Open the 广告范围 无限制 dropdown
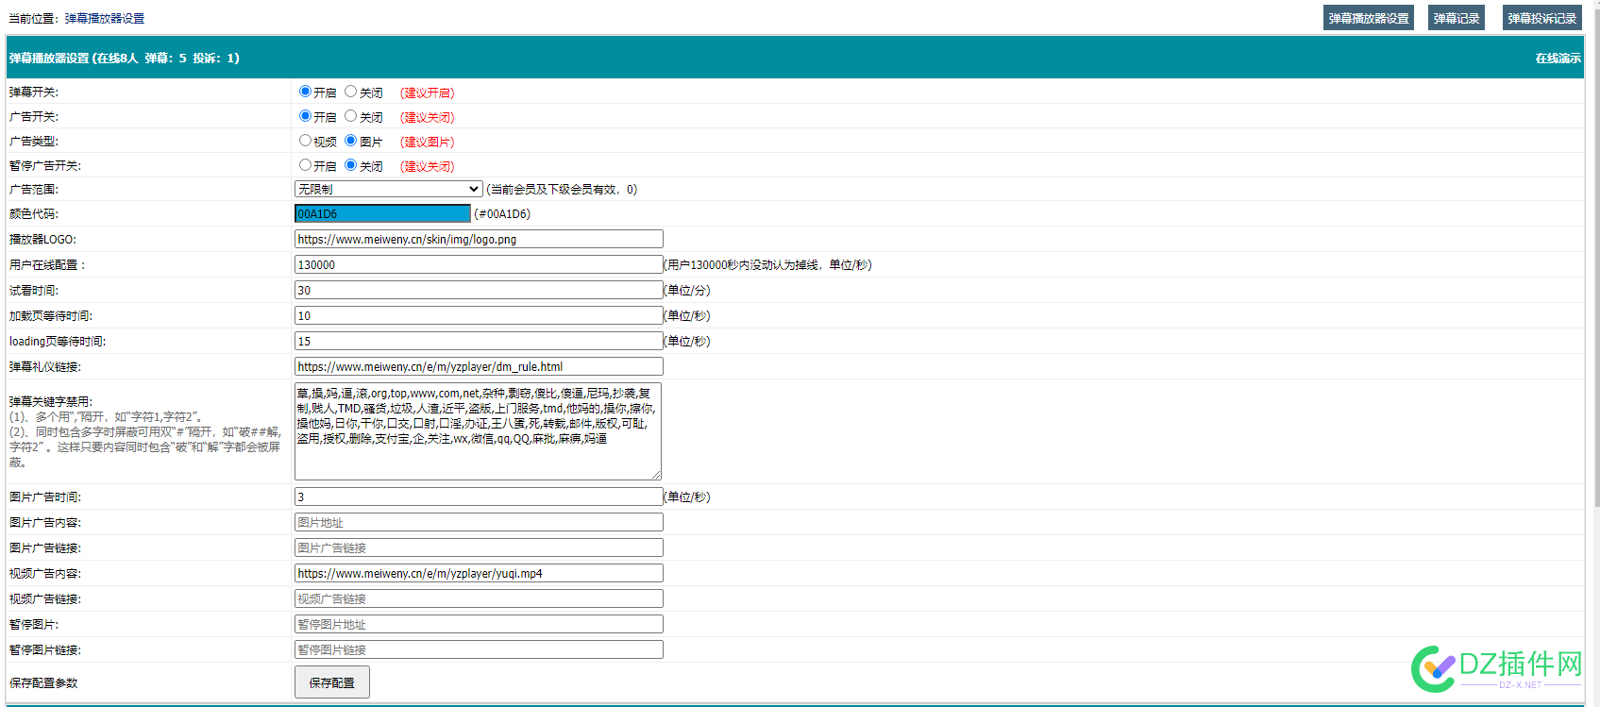 [x=389, y=189]
